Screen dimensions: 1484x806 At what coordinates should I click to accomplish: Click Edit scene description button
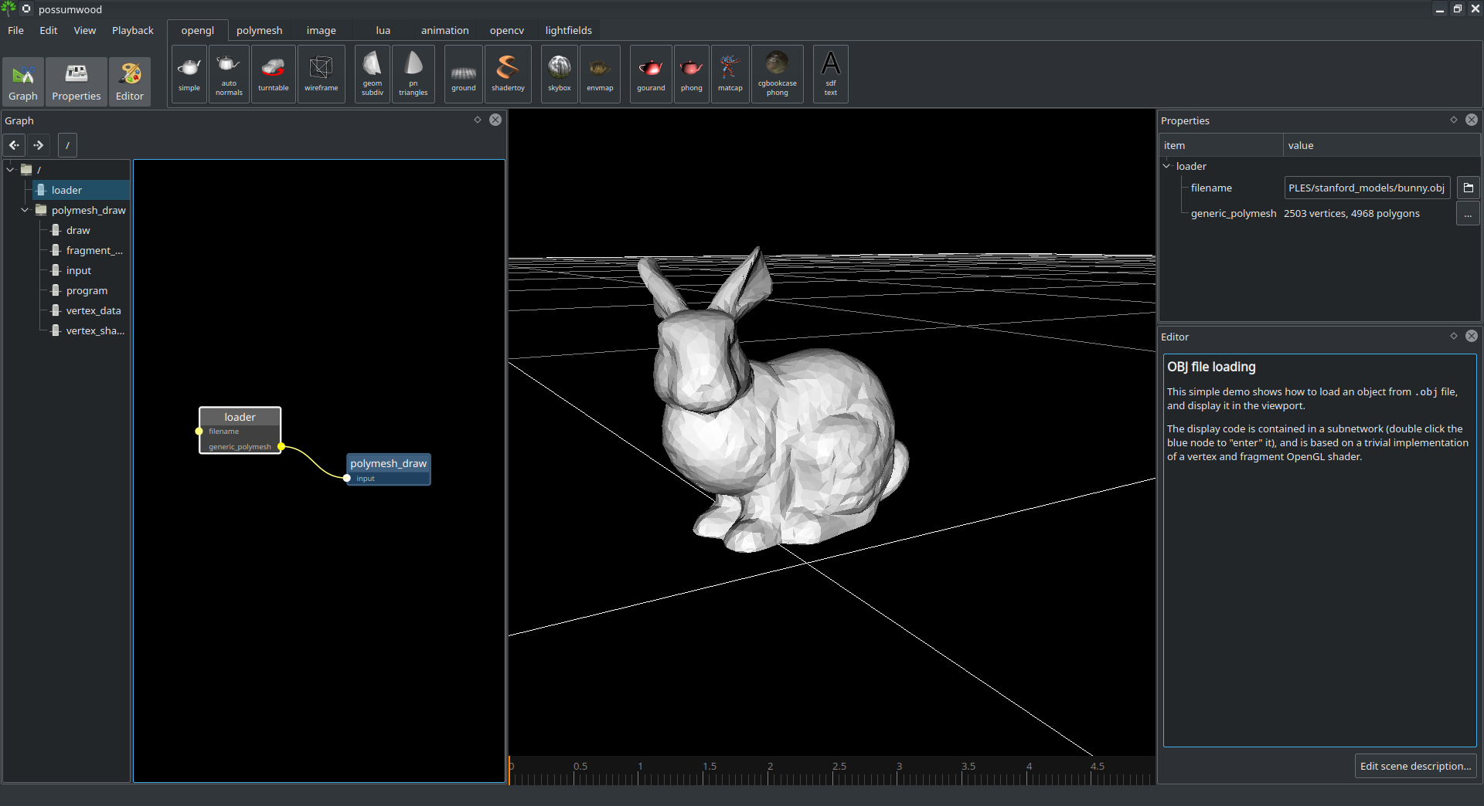click(1415, 766)
